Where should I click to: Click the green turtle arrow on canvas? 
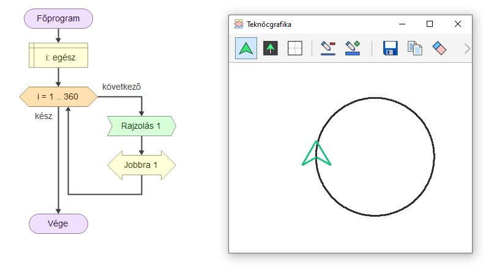pyautogui.click(x=316, y=155)
